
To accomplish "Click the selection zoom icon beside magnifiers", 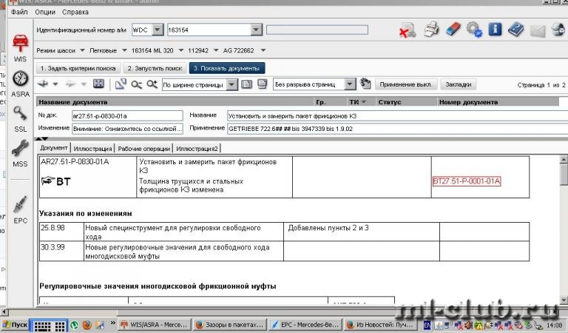I will click(121, 84).
